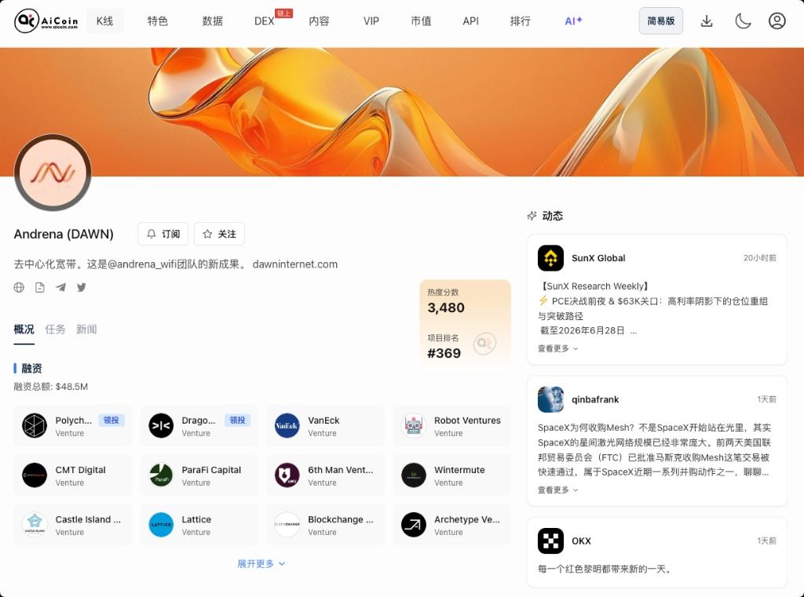Select the 概况 tab

tap(24, 329)
